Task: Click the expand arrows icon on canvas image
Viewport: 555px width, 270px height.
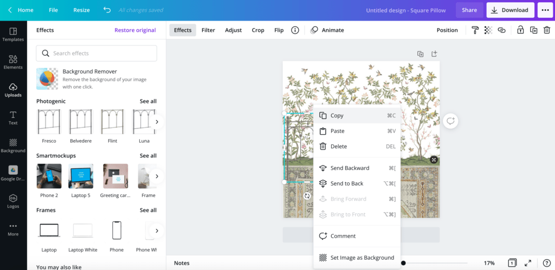Action: point(434,160)
